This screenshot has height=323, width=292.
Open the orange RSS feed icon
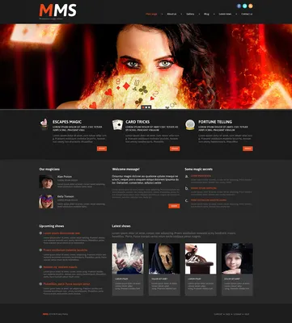pos(251,6)
